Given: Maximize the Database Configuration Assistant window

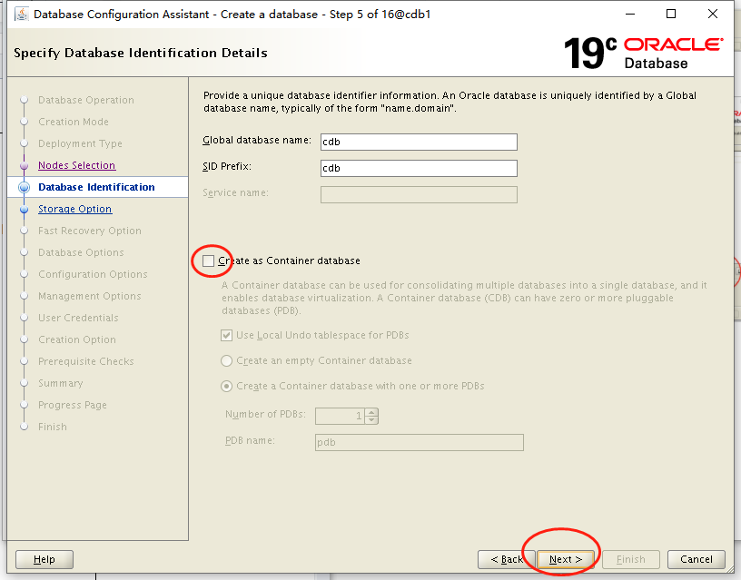Looking at the screenshot, I should (x=670, y=15).
